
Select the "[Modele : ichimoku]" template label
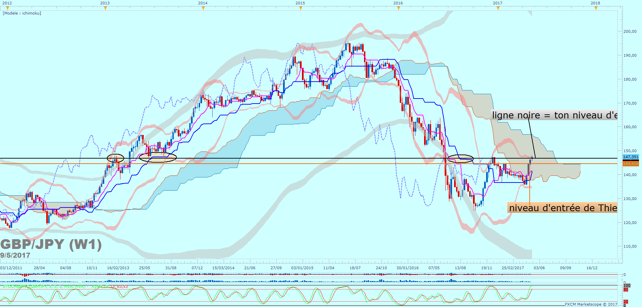point(22,13)
